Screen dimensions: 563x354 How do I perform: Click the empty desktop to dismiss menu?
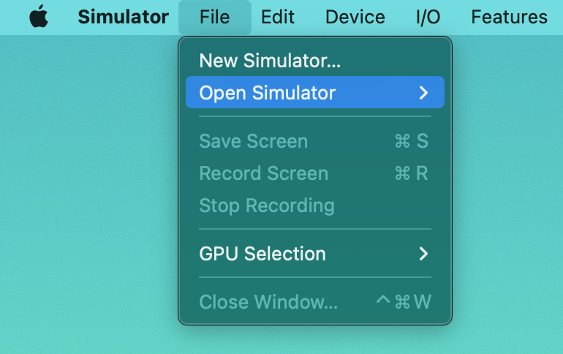(88, 219)
